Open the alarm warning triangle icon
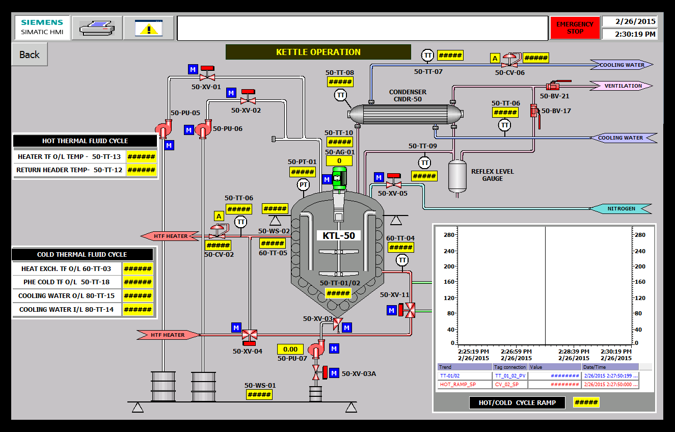Viewport: 675px width, 432px height. tap(149, 28)
